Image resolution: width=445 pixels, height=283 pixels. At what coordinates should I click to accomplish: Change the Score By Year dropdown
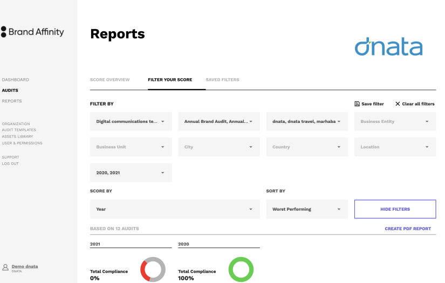(x=175, y=209)
